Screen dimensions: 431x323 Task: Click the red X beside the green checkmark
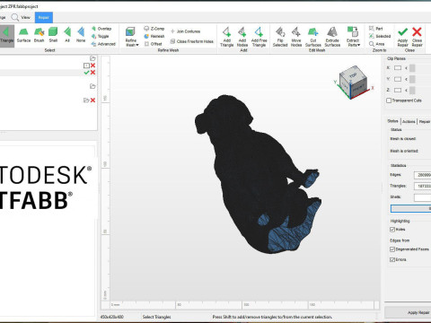click(x=92, y=73)
